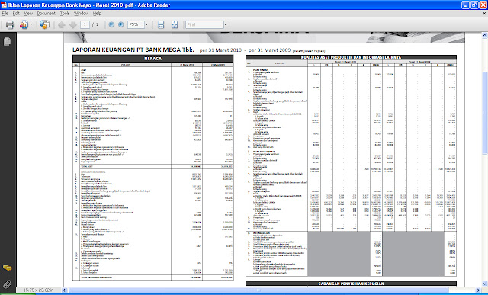The height and width of the screenshot is (295, 488).
Task: Open the dropdown arrow next to the share icon
Action: (x=30, y=24)
